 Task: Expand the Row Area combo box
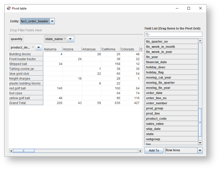[200, 151]
